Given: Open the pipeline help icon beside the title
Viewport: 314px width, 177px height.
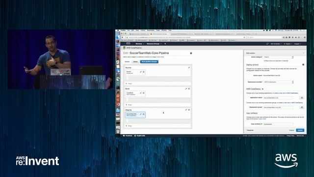Looking at the screenshot, I should coord(191,53).
